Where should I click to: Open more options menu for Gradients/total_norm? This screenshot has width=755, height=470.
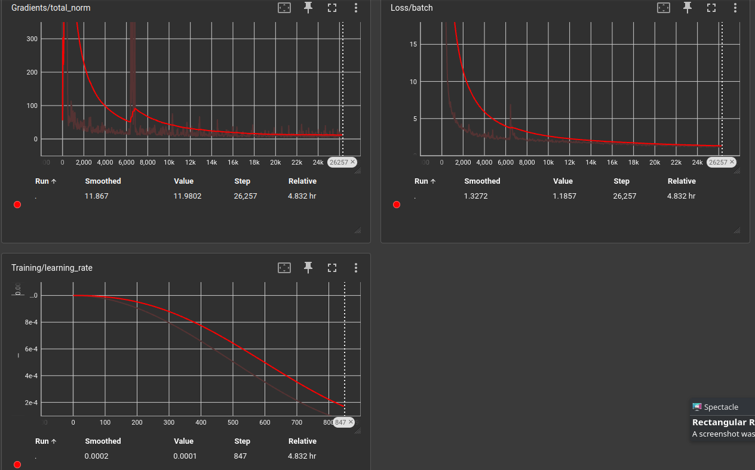tap(356, 8)
